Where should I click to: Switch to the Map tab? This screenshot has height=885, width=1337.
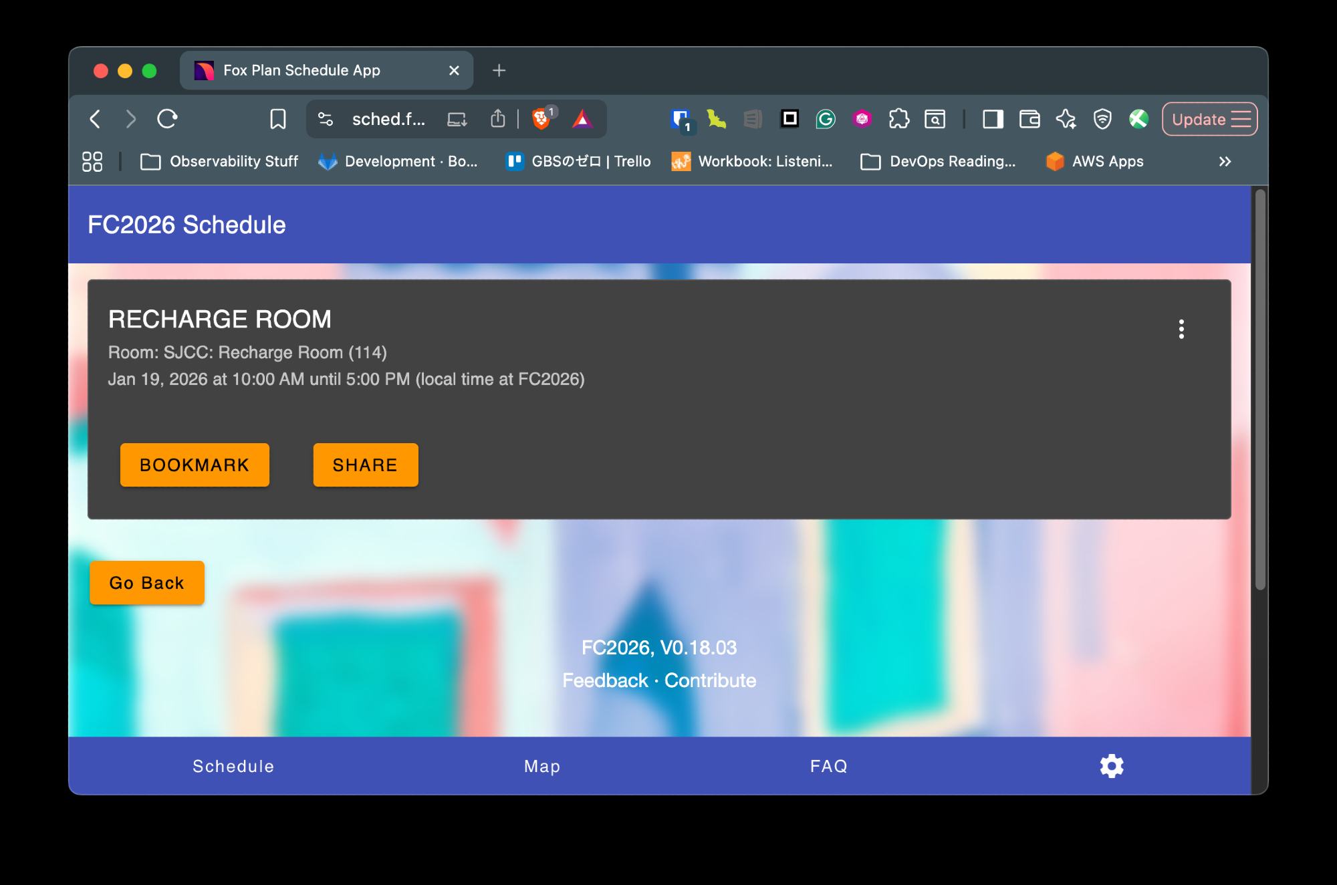(x=542, y=766)
